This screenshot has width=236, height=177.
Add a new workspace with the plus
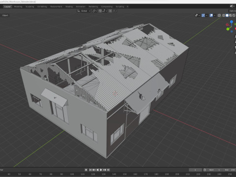[128, 6]
